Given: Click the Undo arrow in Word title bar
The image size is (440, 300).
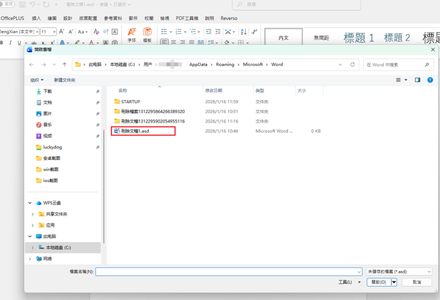Looking at the screenshot, I should coord(33,5).
